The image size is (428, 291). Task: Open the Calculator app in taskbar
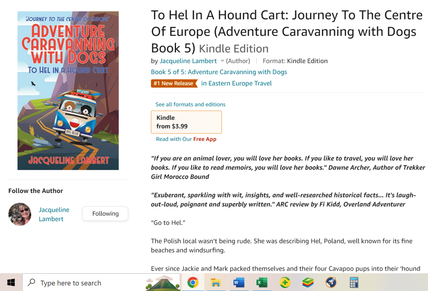(x=354, y=283)
